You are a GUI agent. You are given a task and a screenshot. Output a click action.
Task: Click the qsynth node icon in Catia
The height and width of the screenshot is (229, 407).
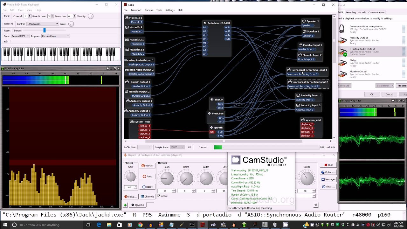pos(212,128)
